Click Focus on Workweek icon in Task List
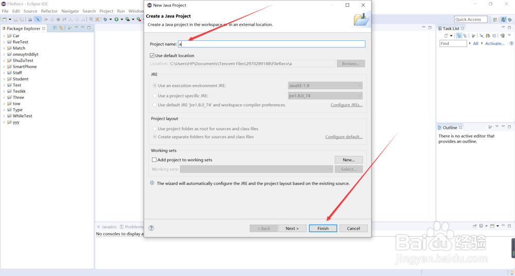This screenshot has width=515, height=276. click(x=473, y=36)
